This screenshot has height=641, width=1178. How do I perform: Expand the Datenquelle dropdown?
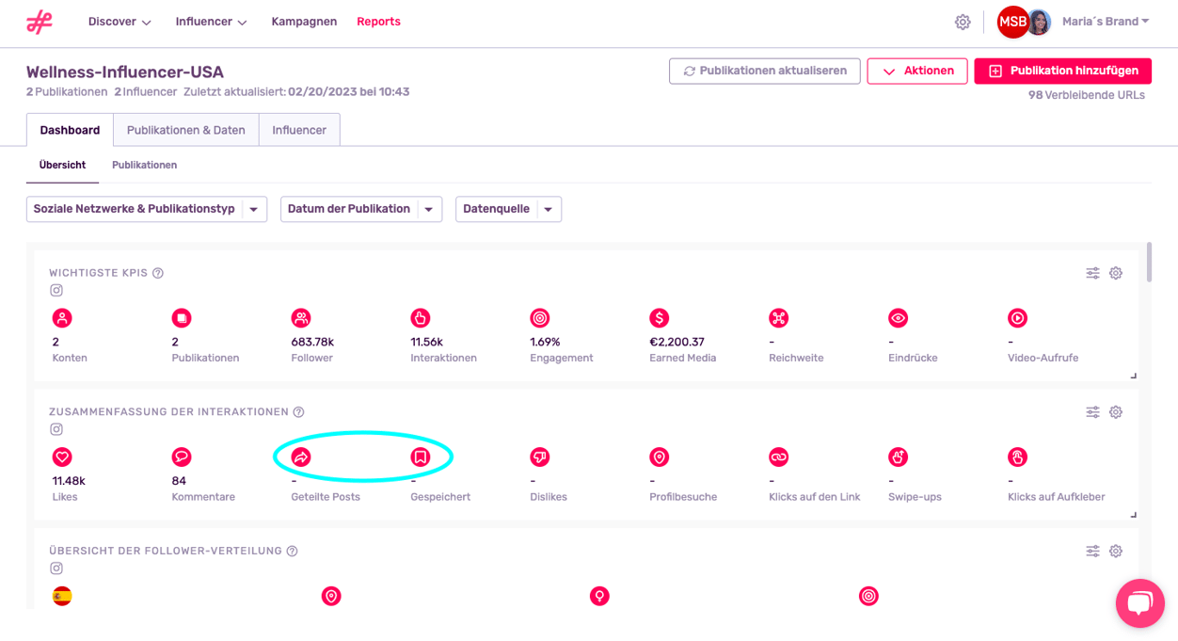pyautogui.click(x=508, y=209)
